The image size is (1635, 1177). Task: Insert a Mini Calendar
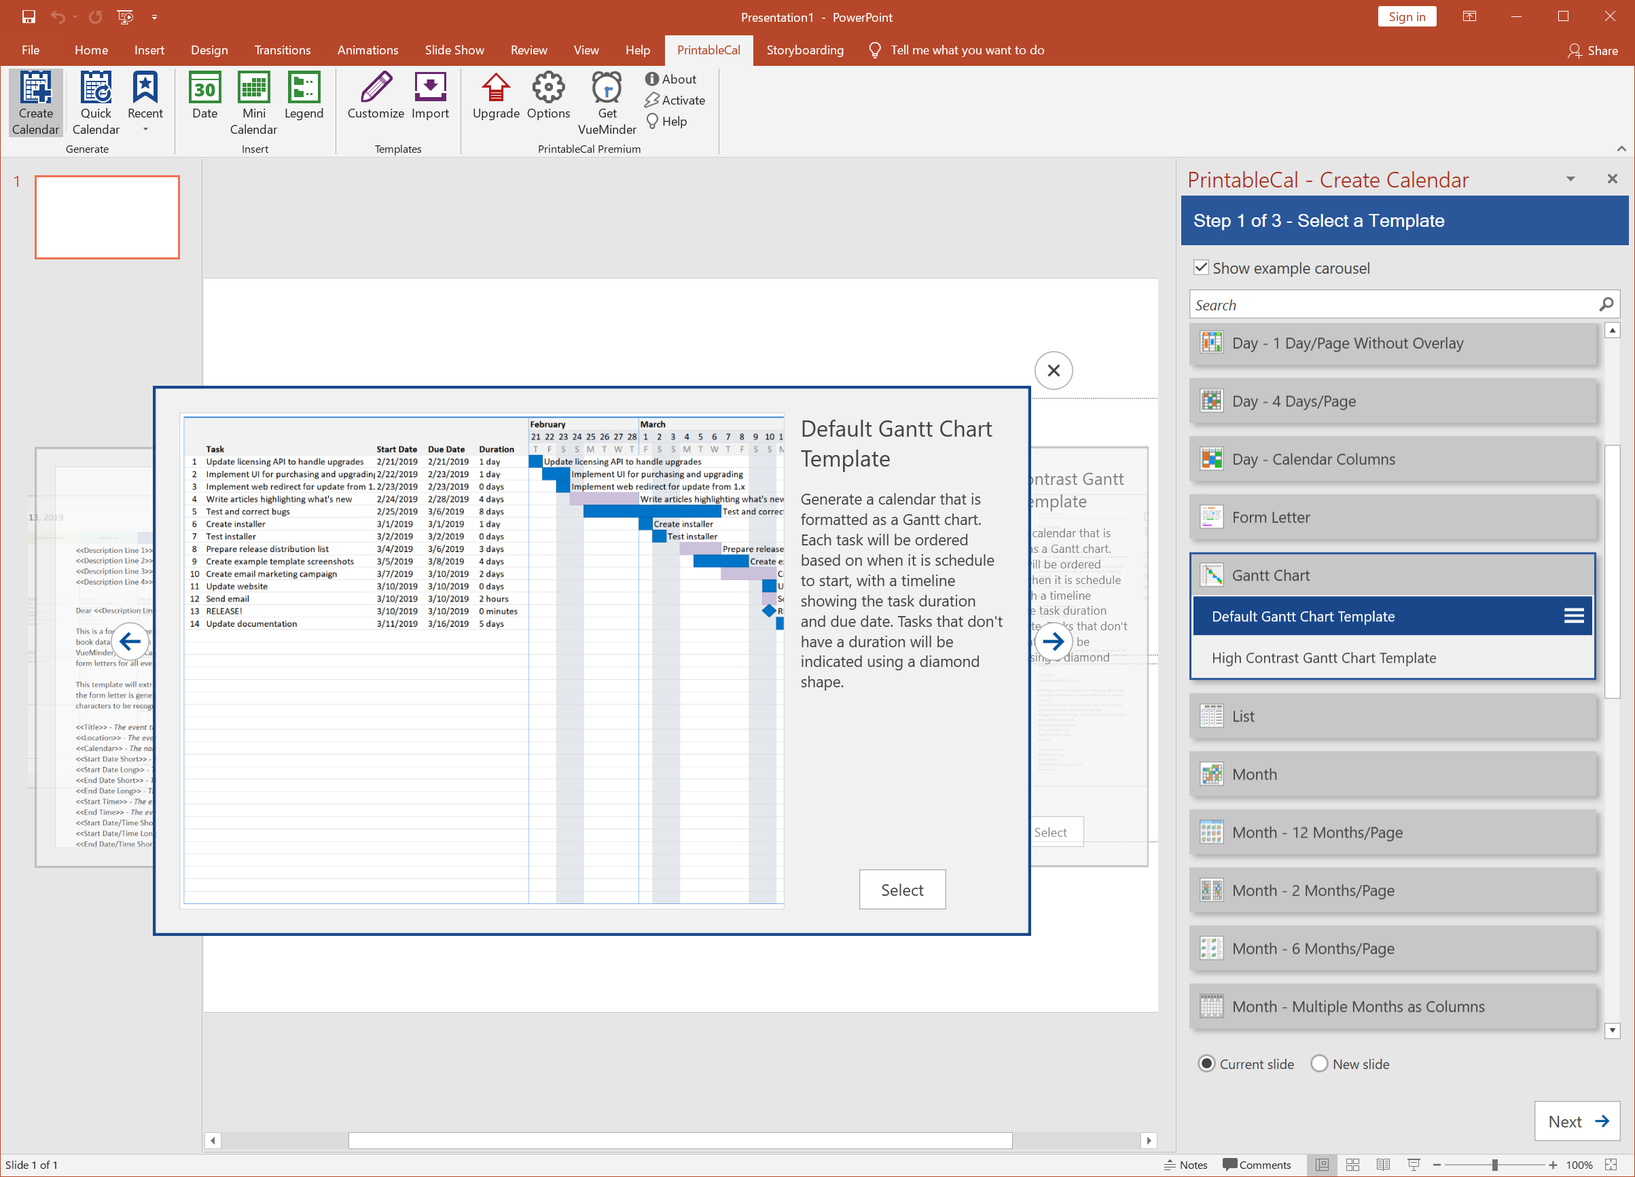[254, 103]
